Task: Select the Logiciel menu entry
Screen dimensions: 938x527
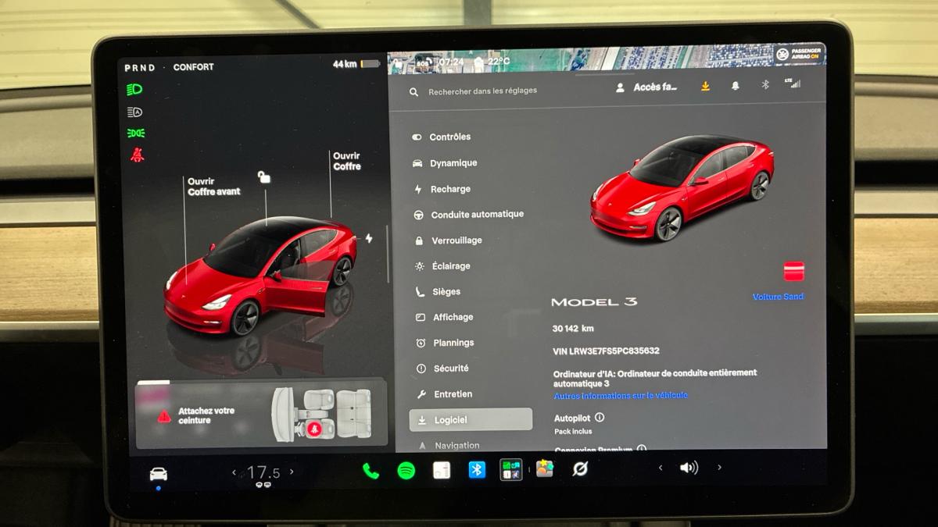Action: [471, 419]
